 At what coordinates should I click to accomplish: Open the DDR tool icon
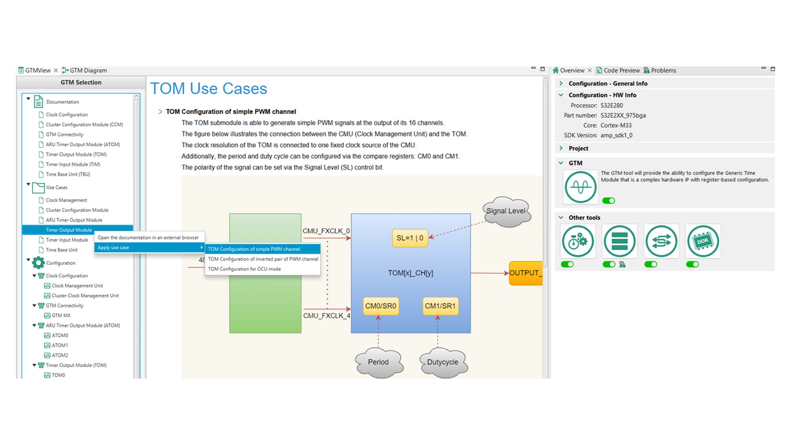pos(703,241)
